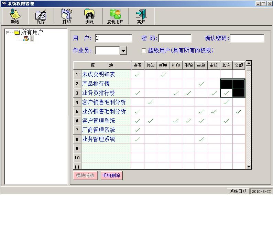Toggle 删除 permission for 客户管理系统
Viewport: 273px width, 234px height.
[188, 121]
